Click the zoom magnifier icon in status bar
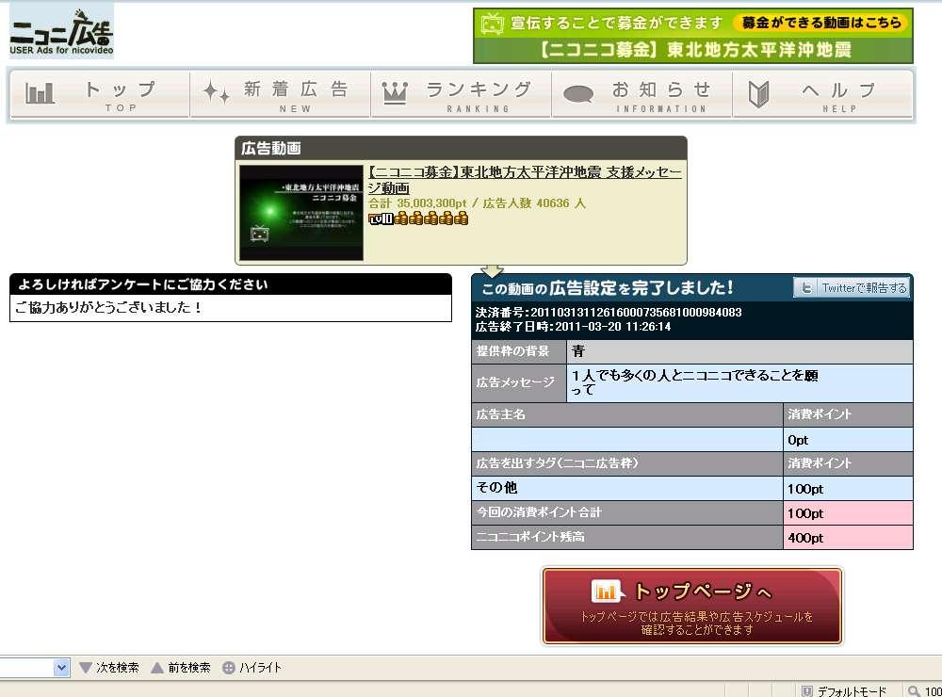Viewport: 942px width, 697px height. 914,691
